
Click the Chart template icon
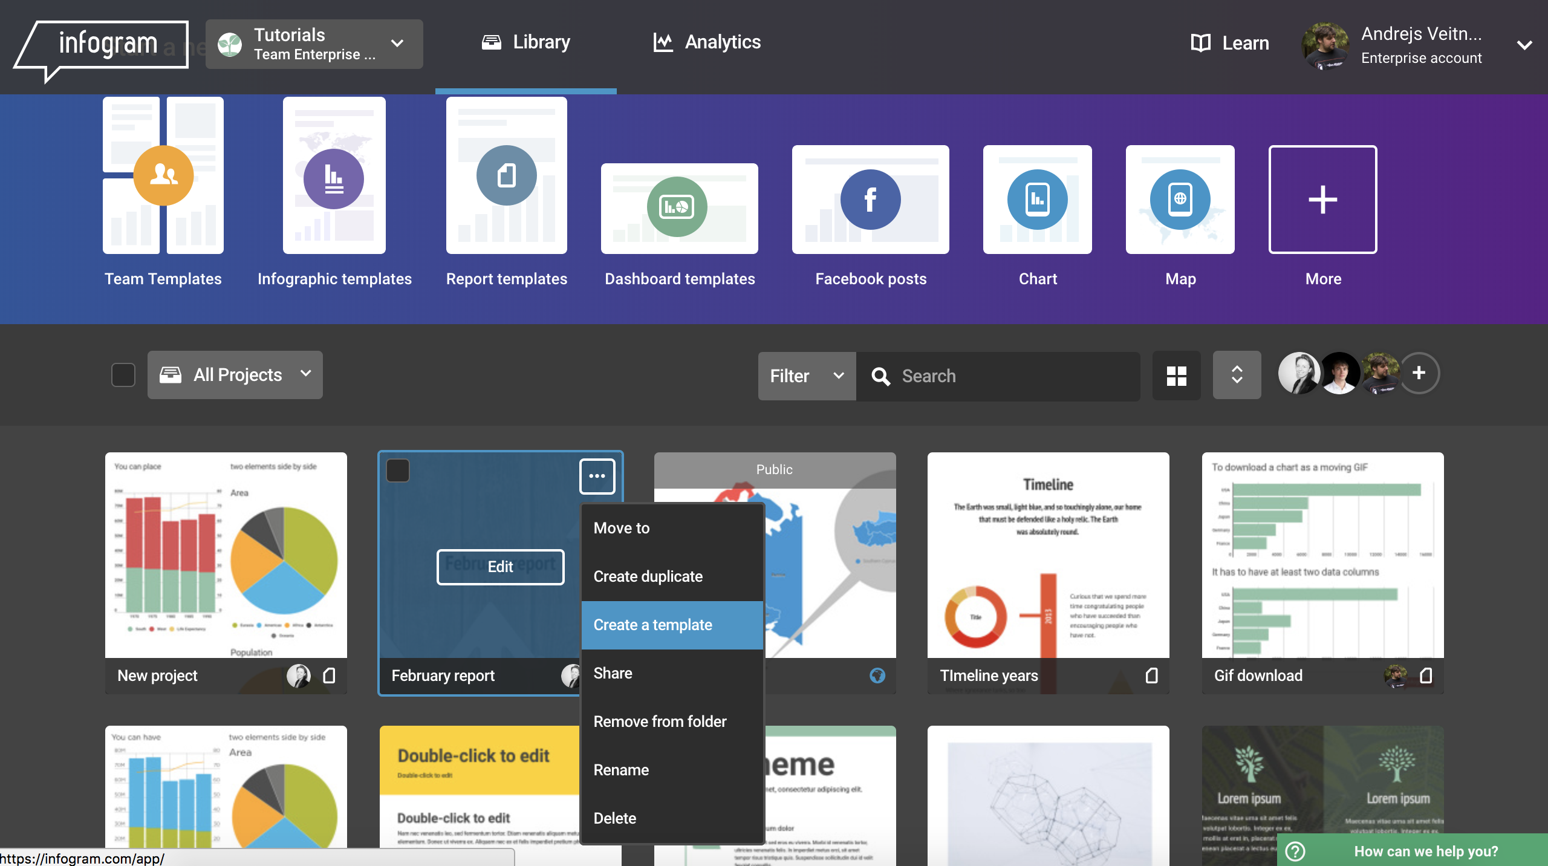(x=1036, y=199)
